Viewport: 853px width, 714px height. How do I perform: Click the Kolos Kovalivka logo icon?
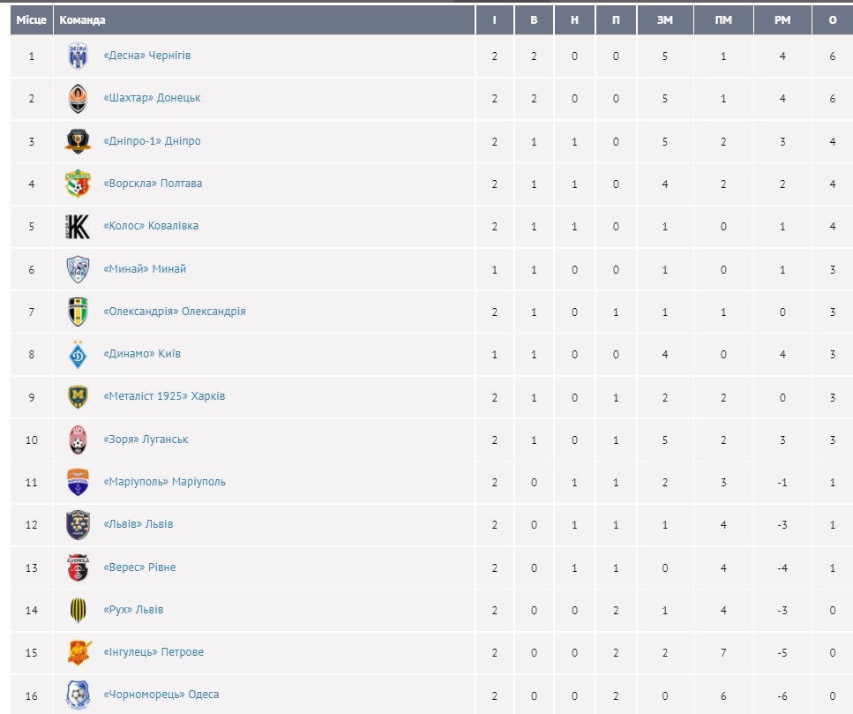pos(79,226)
